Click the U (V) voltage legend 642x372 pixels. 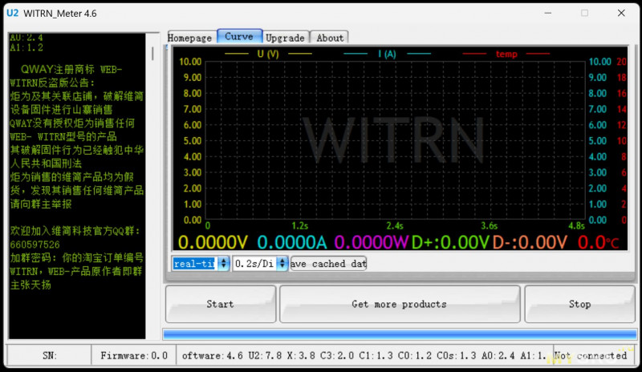(268, 54)
